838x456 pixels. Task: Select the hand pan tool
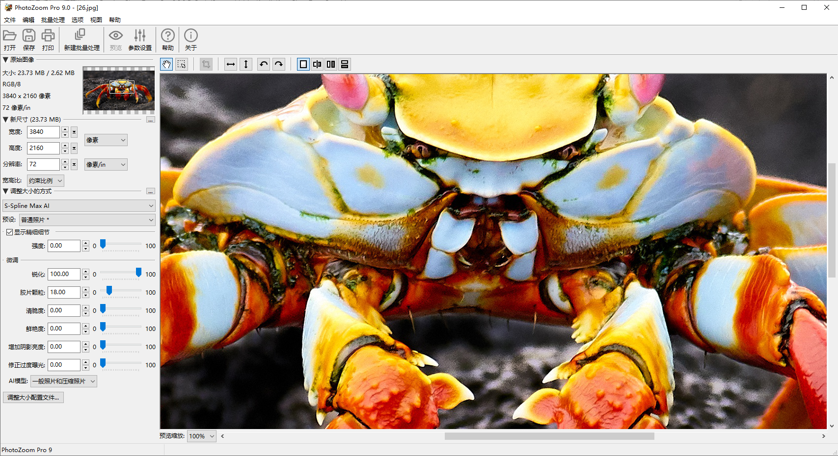167,64
